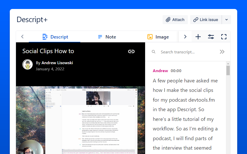Copy link using the chain icon
This screenshot has height=154, width=247.
tap(131, 52)
